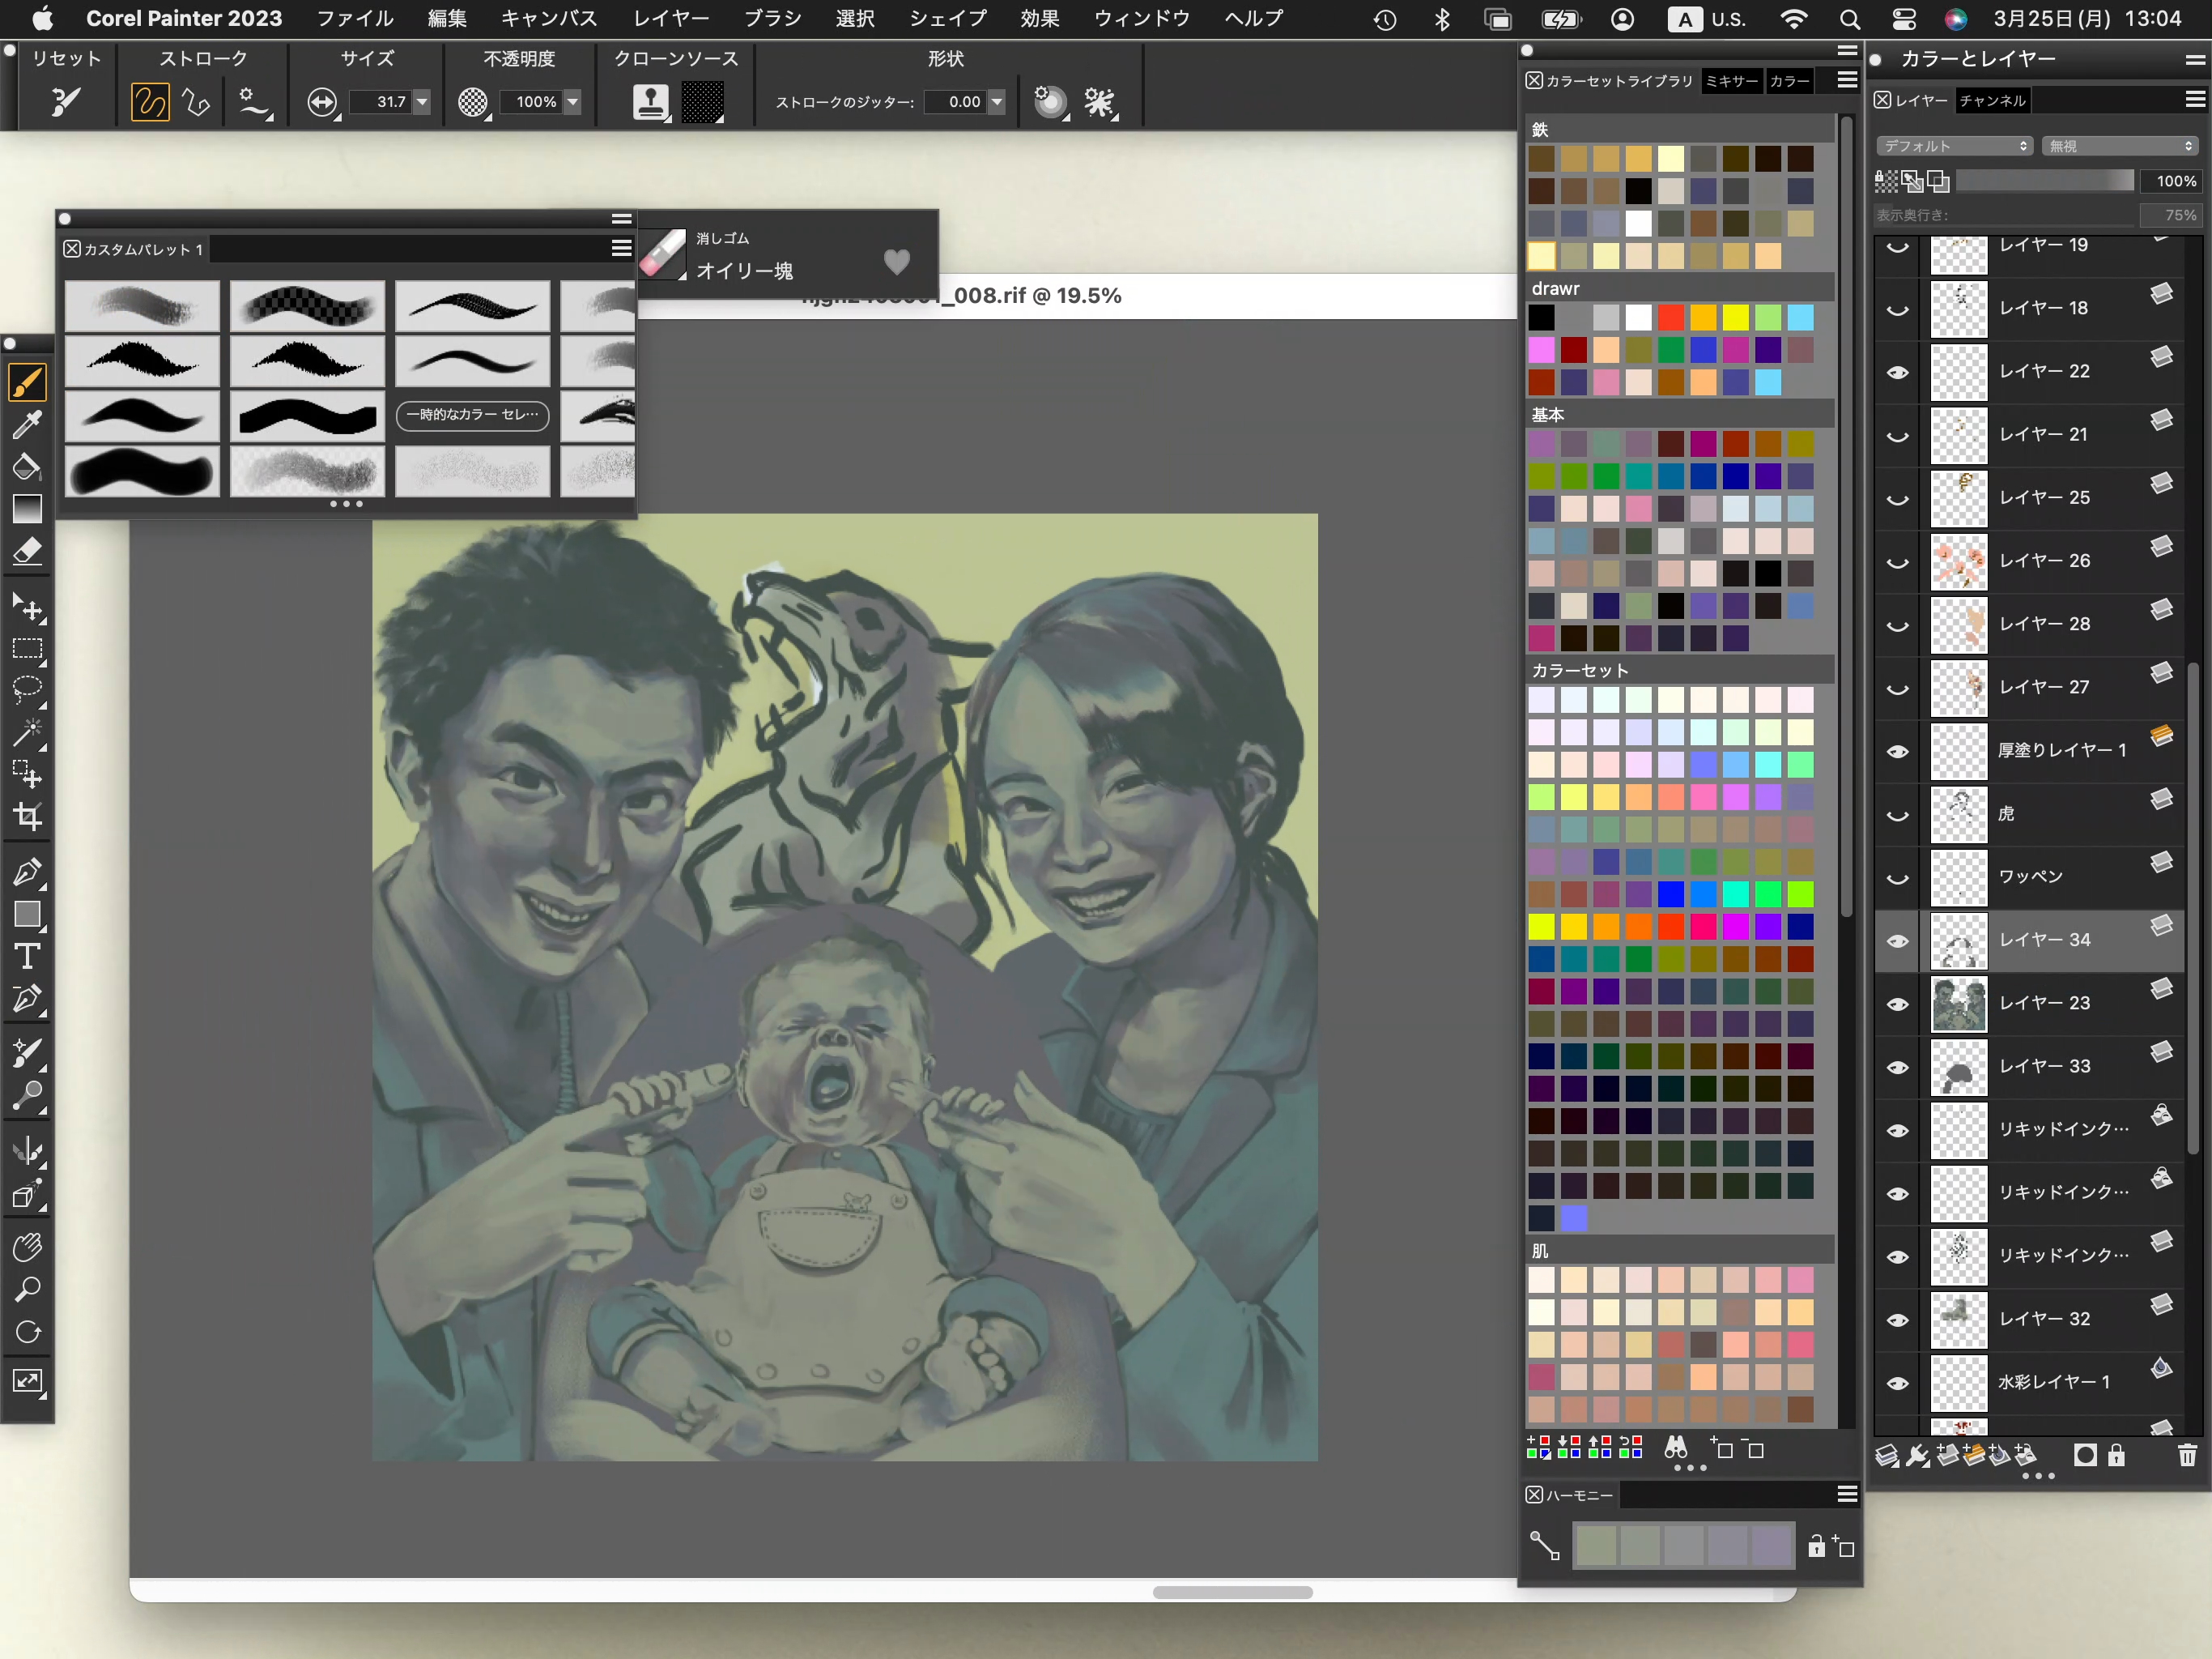2212x1659 pixels.
Task: Open the 無視 composite depth dropdown
Action: pyautogui.click(x=2120, y=146)
